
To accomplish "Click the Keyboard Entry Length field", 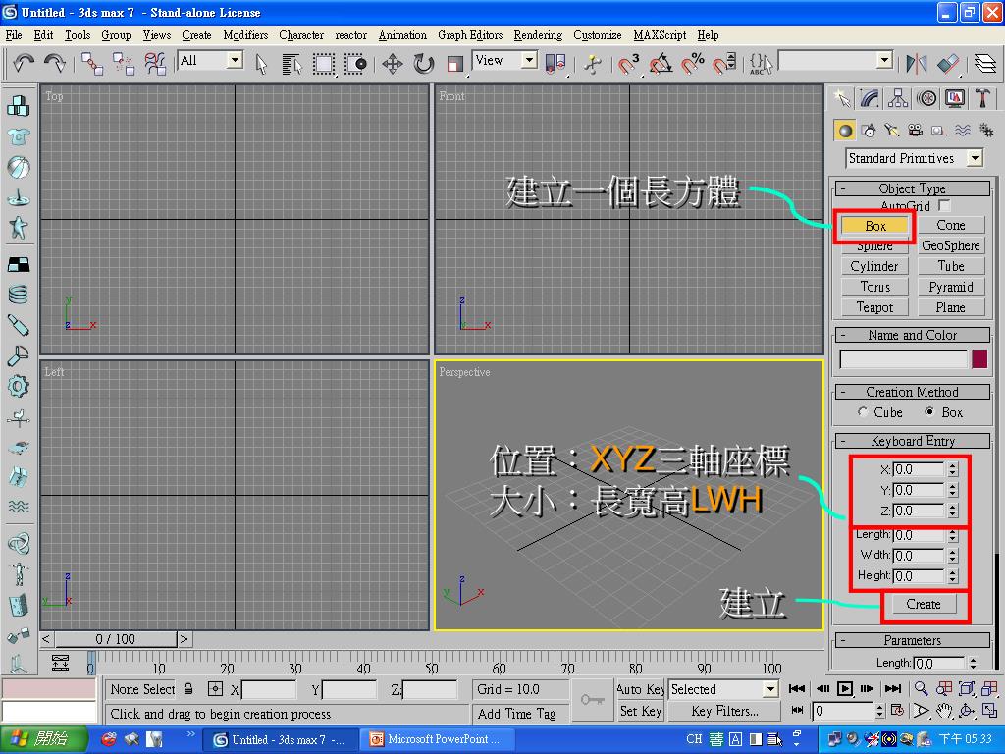I will tap(918, 535).
